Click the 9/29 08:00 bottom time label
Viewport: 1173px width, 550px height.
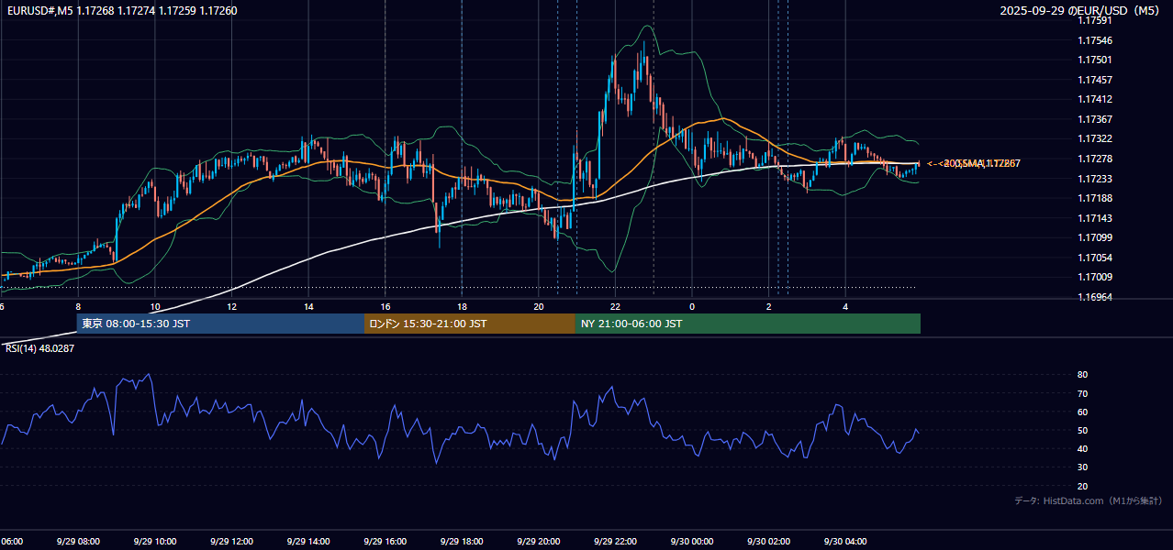click(x=78, y=542)
